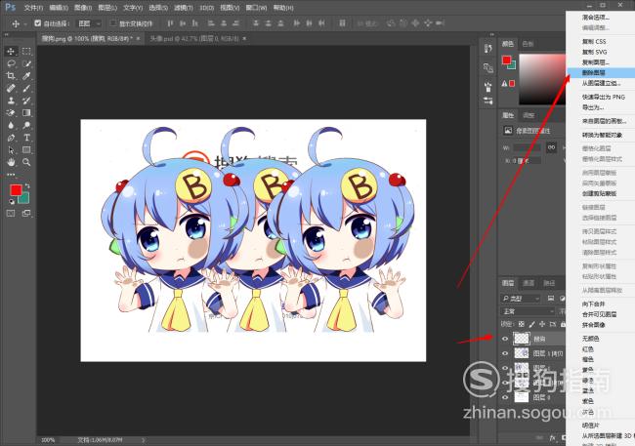Click the toolbox green background color swatch
Screen dimensions: 635x446
click(25, 199)
